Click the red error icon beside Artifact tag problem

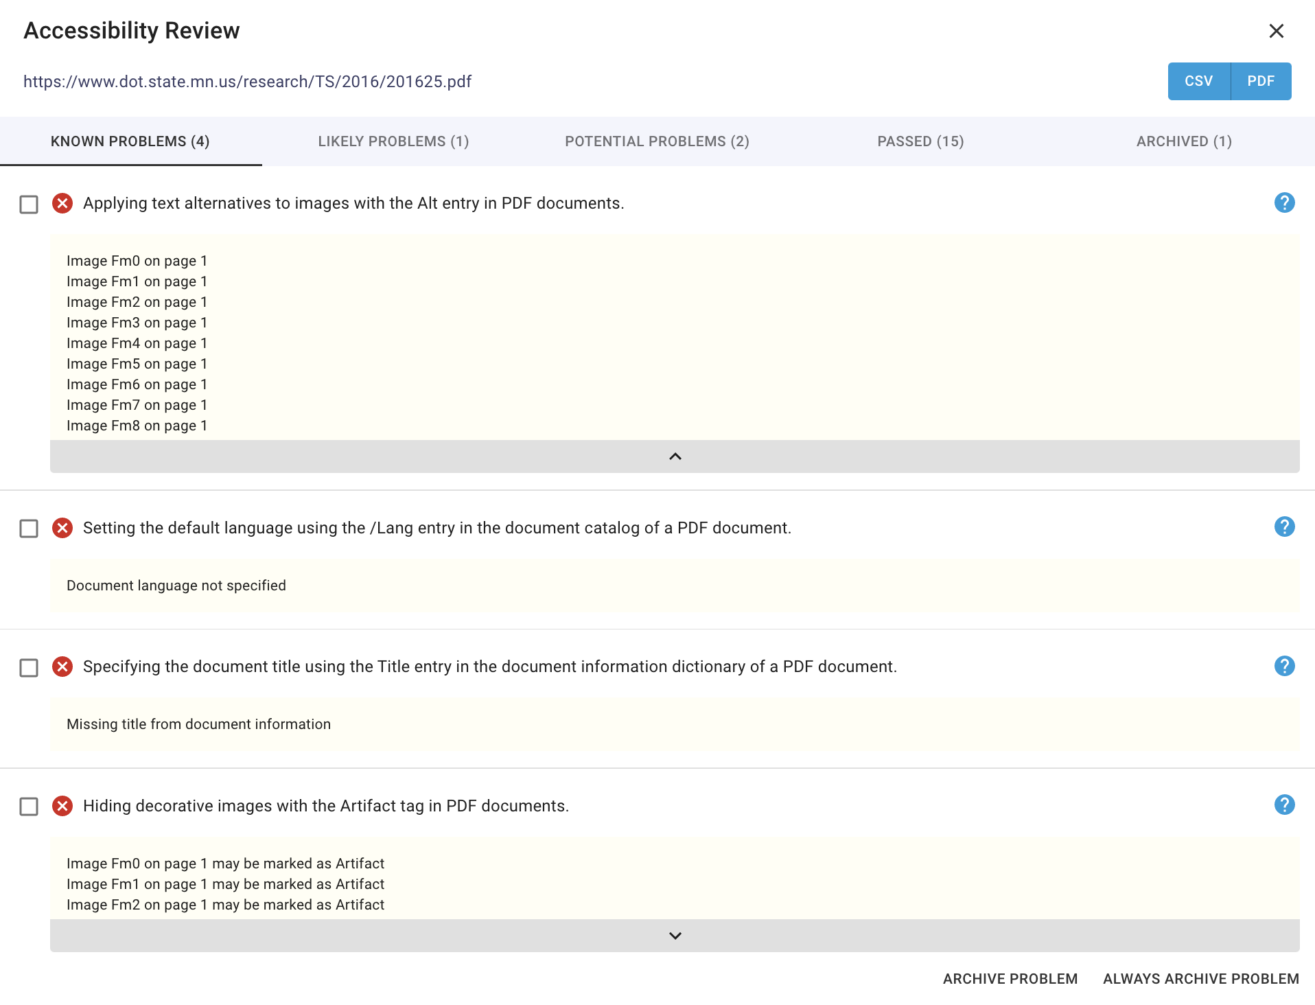tap(62, 806)
